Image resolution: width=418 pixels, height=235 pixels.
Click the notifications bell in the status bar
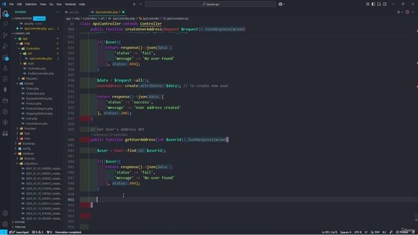(x=413, y=232)
